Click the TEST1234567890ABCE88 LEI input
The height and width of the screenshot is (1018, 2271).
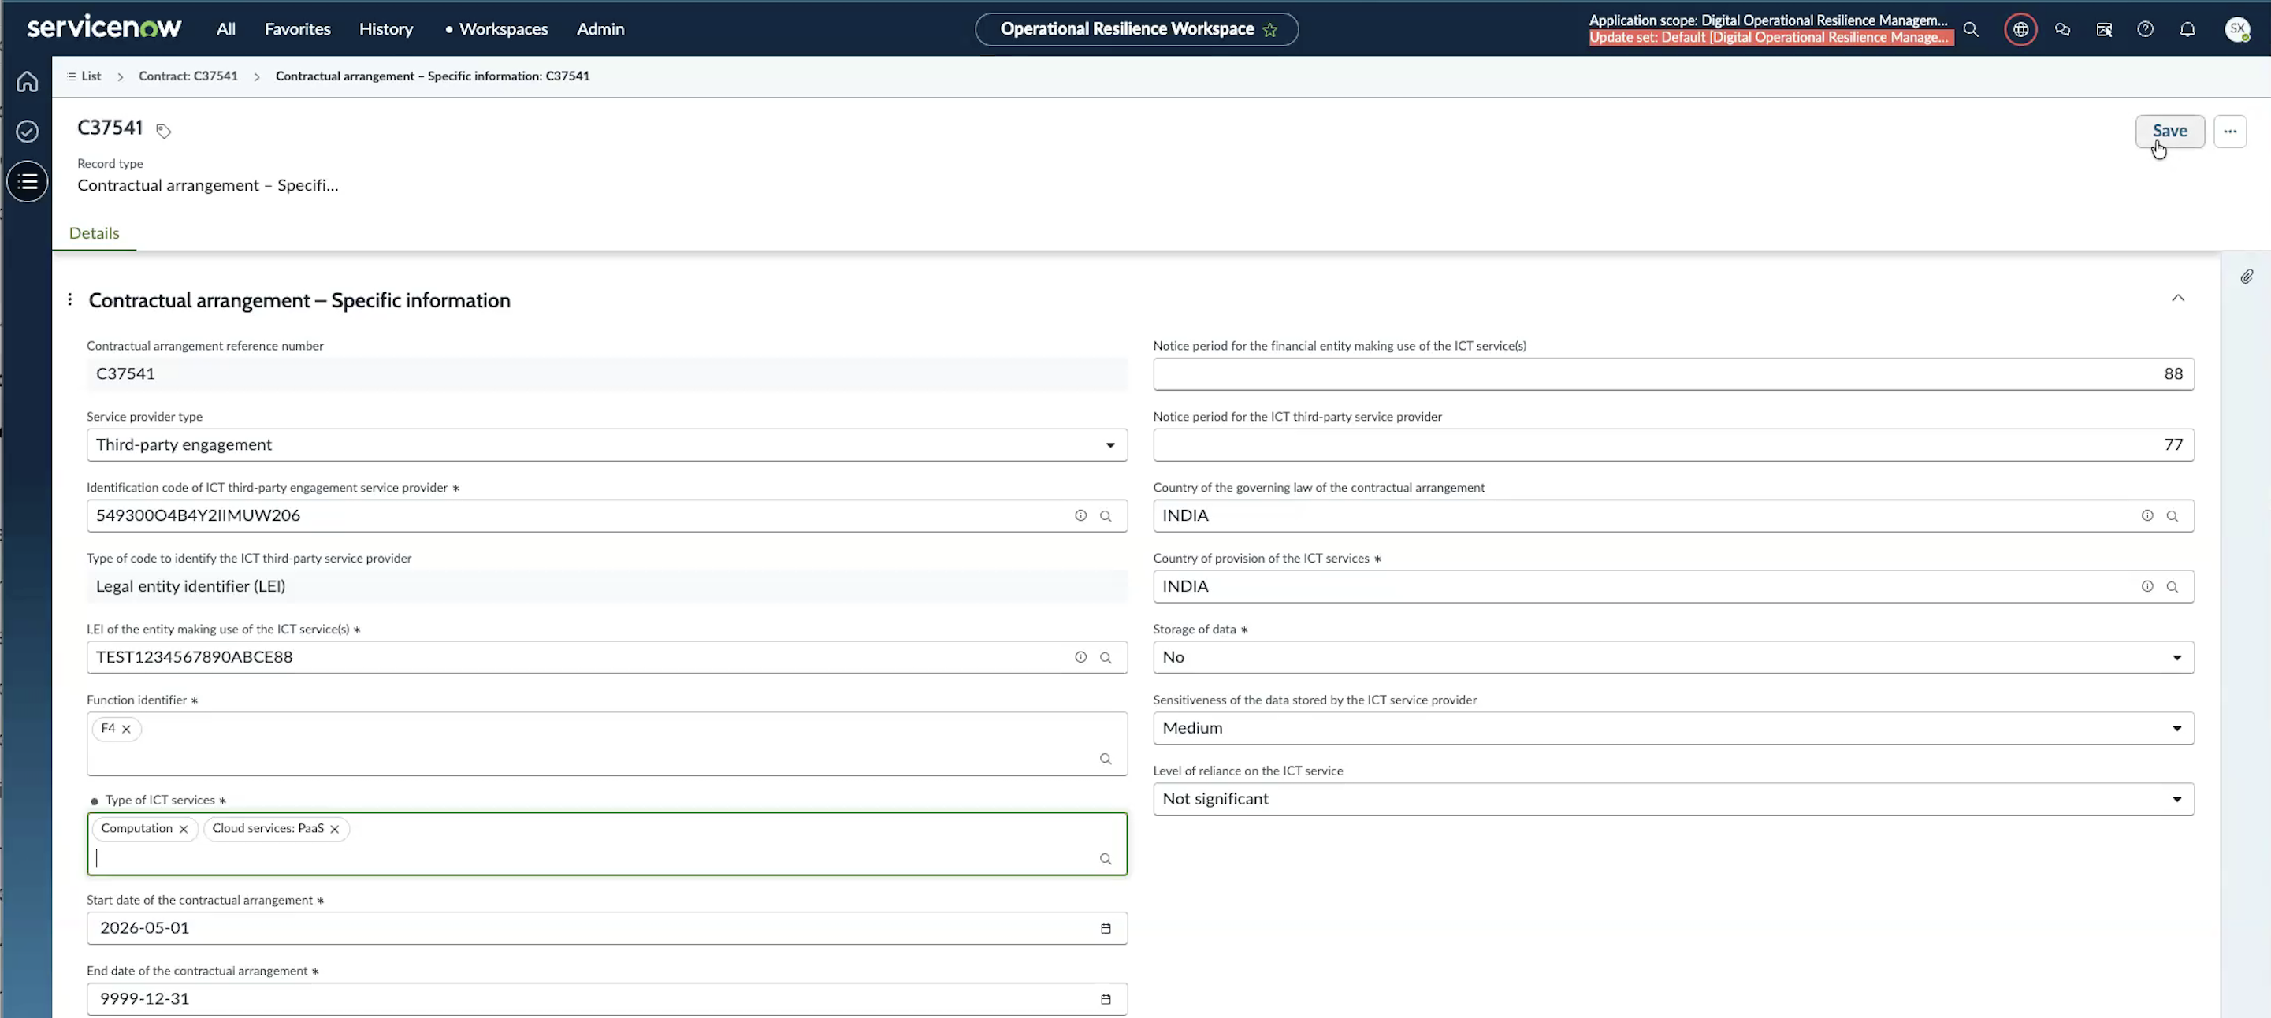[x=607, y=657]
